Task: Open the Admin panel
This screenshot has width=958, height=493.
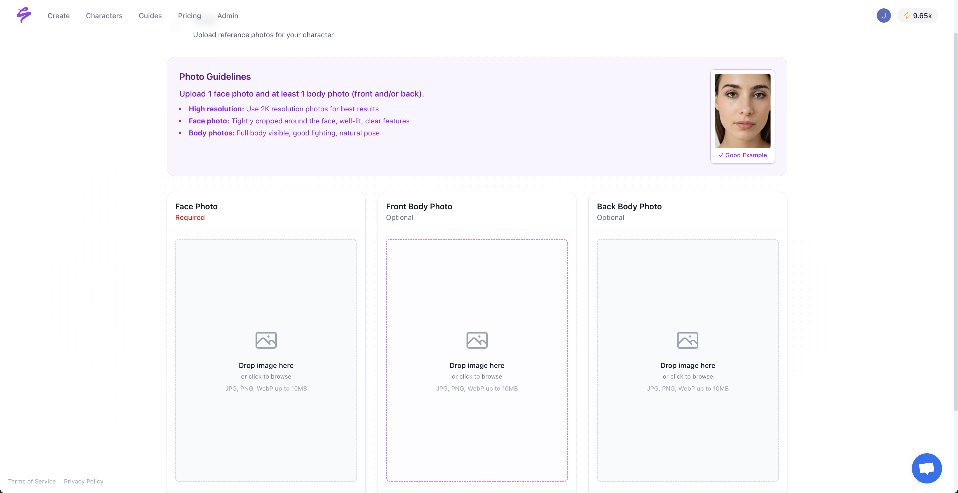Action: tap(228, 16)
